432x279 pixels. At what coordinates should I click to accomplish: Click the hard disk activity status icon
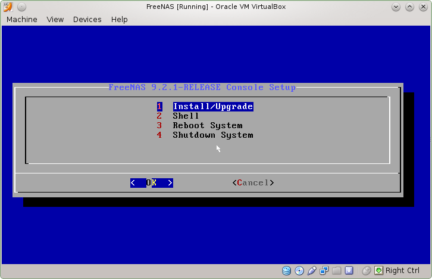pos(287,271)
